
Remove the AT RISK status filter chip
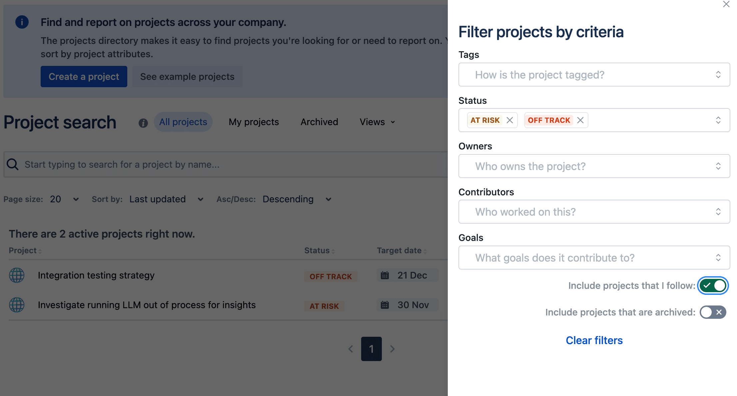tap(509, 120)
